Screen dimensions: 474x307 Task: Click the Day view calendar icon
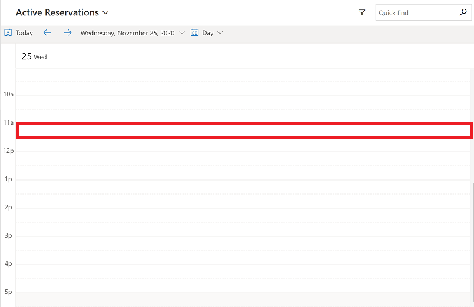click(x=195, y=32)
